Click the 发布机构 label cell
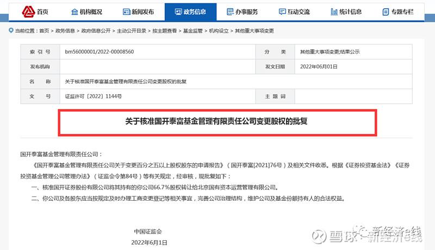Screen dimensions: 435x250 40,67
